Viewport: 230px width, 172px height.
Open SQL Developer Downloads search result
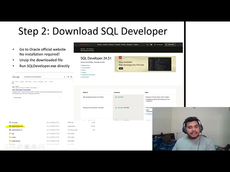pos(22,90)
